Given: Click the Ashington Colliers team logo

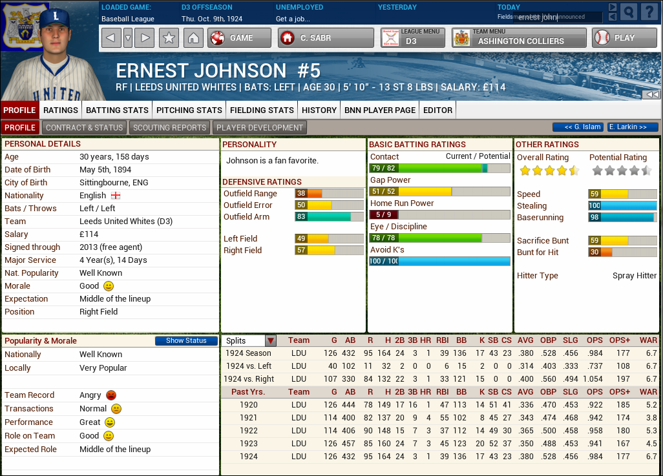Looking at the screenshot, I should [462, 37].
